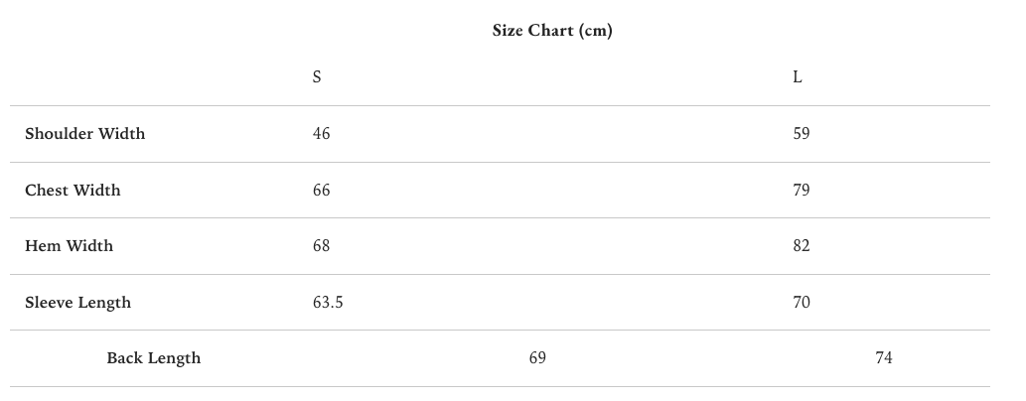Image resolution: width=1026 pixels, height=401 pixels.
Task: Select the S size column header
Action: point(317,77)
